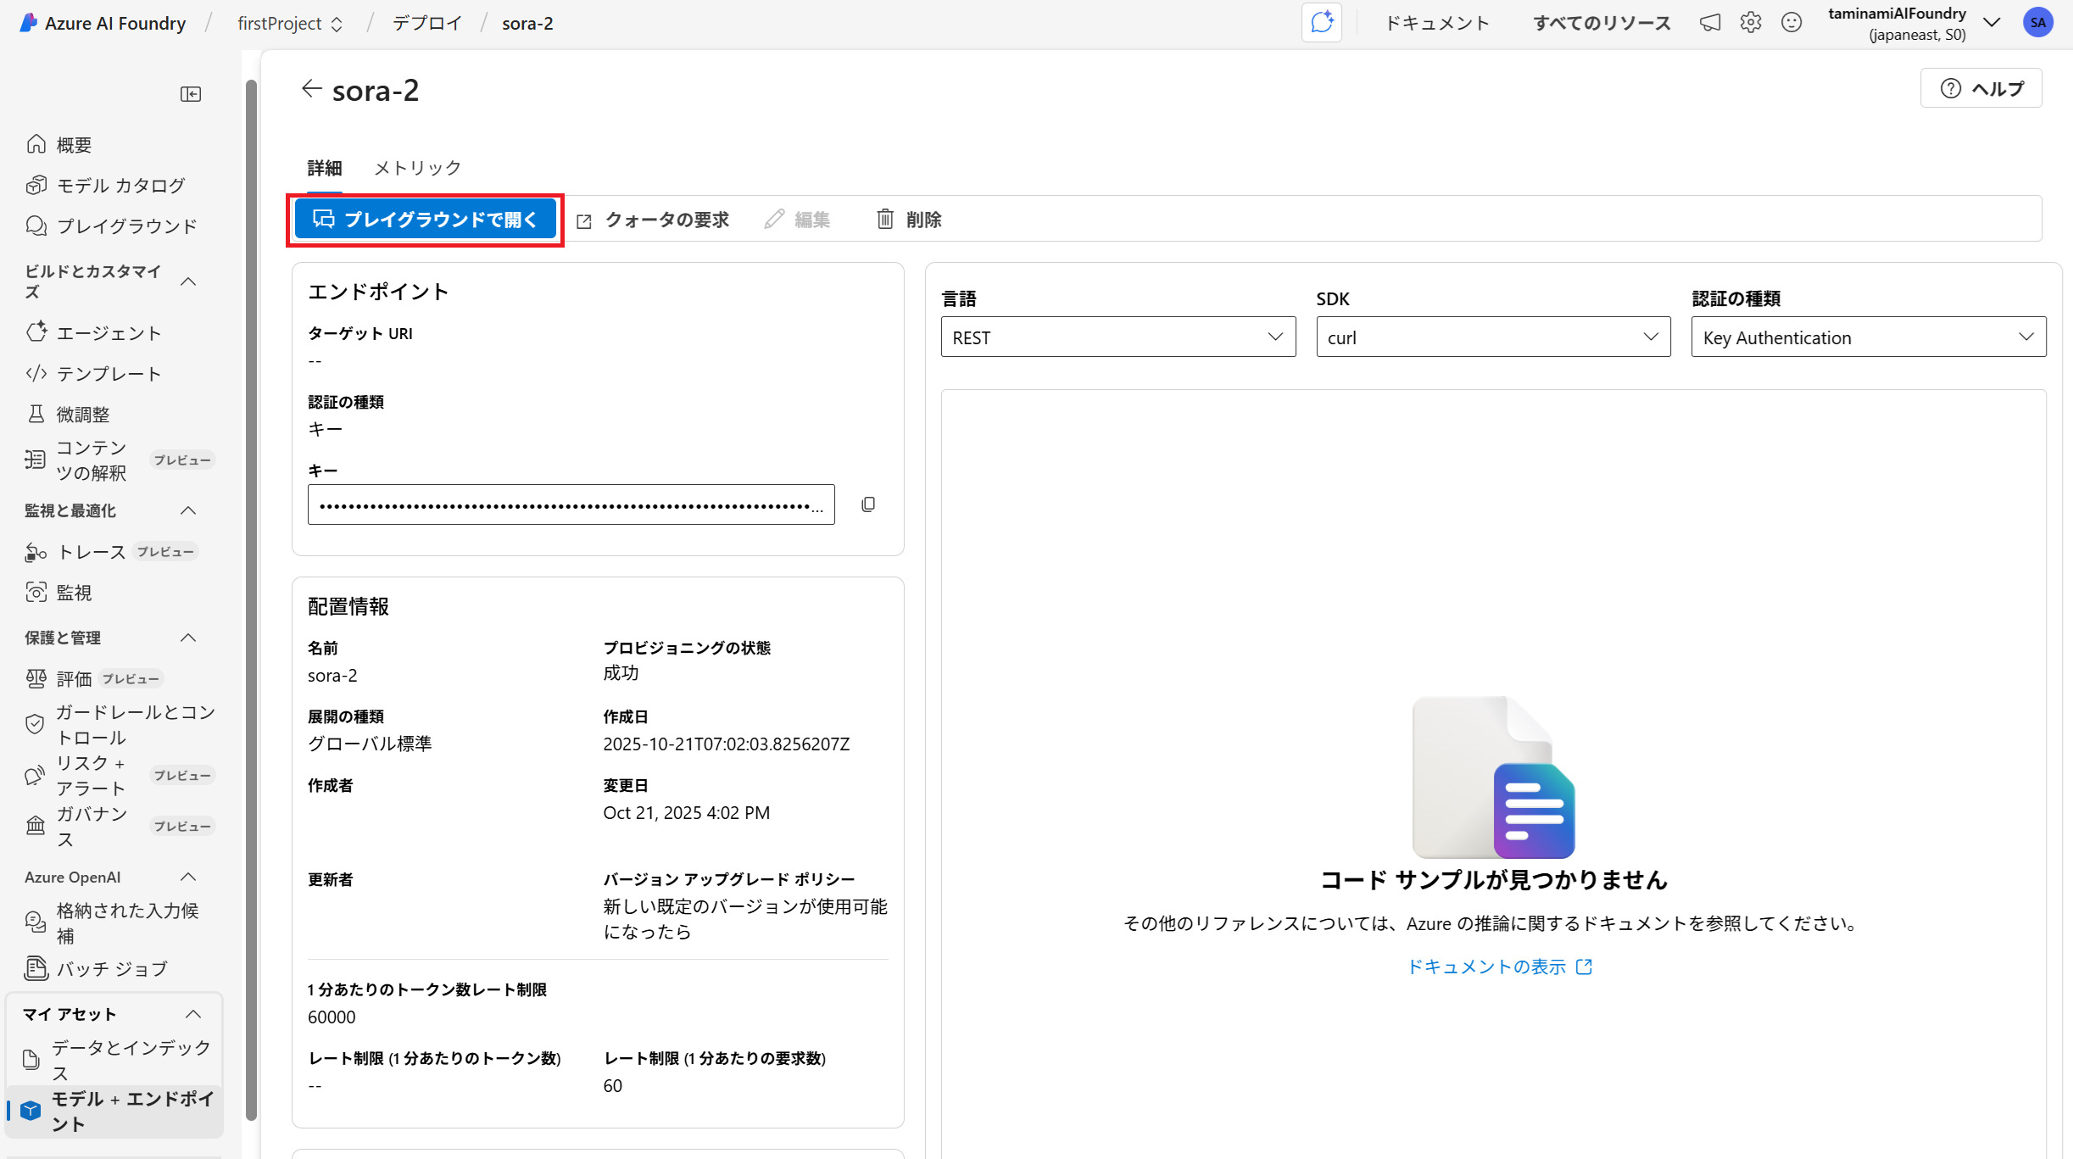Screen dimensions: 2073x1159
Task: Collapse the ビルドとカスタマイズ section
Action: click(189, 281)
